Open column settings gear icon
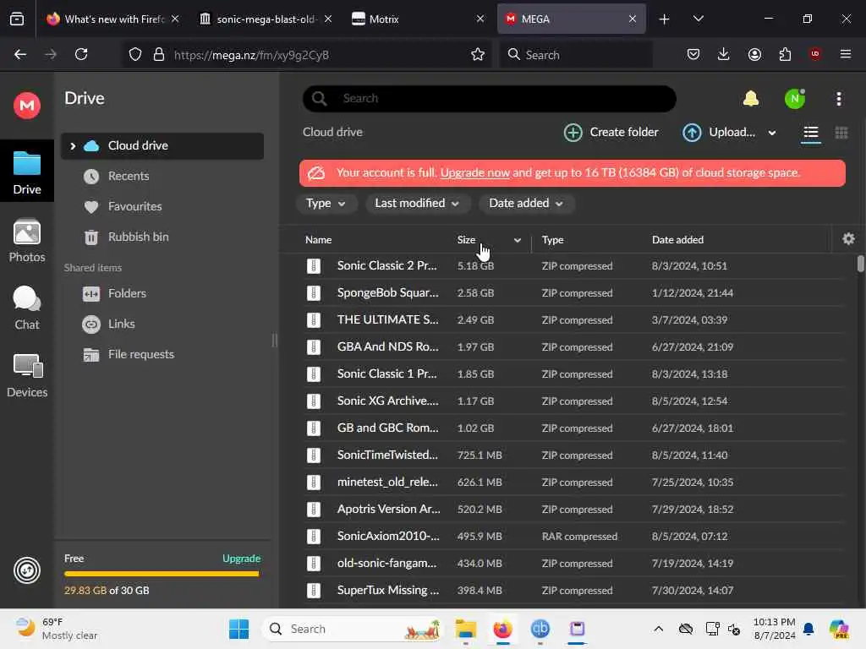866x649 pixels. point(848,238)
